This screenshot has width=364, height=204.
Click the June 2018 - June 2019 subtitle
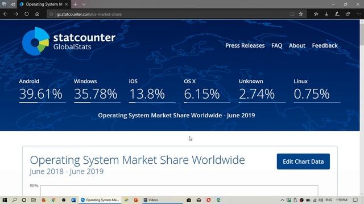point(67,172)
